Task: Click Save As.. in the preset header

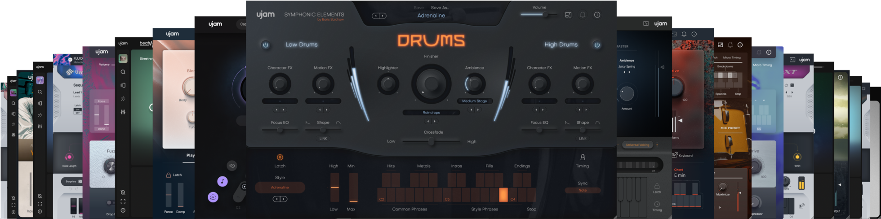Action: pos(440,8)
